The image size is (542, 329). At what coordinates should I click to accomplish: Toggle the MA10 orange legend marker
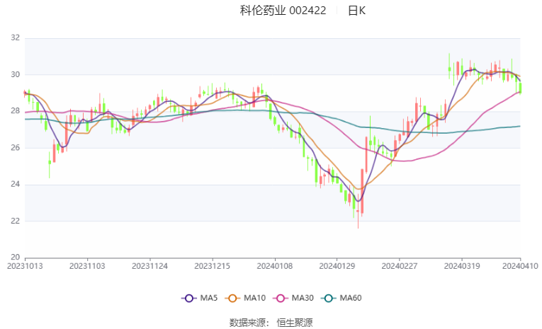[232, 299]
